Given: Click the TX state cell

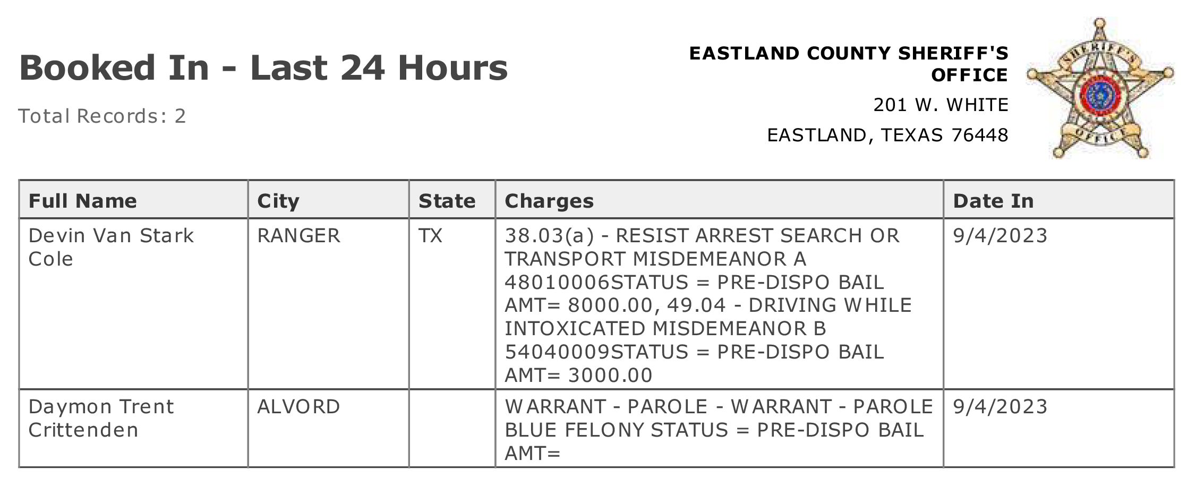Looking at the screenshot, I should click(452, 303).
